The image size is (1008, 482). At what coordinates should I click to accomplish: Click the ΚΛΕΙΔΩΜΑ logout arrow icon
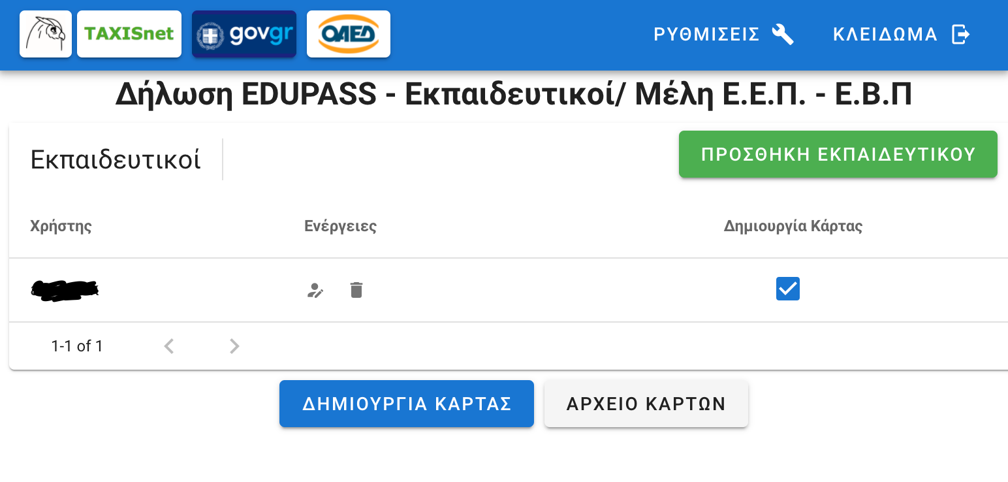click(960, 34)
